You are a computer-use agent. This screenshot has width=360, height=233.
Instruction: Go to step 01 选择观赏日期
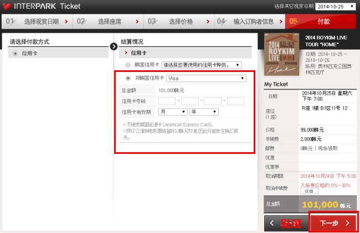click(x=37, y=22)
